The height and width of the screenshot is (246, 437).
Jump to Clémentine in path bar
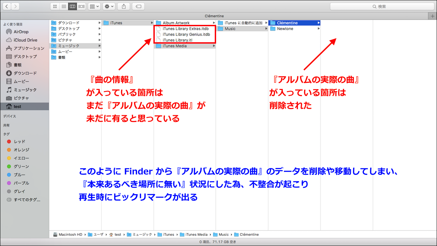(246, 234)
